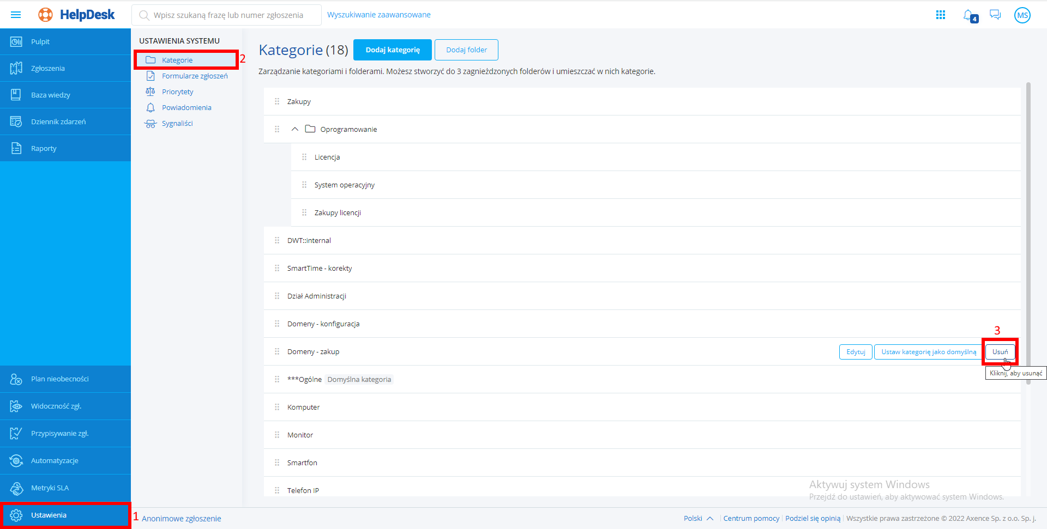Click the search magnifier icon

144,15
